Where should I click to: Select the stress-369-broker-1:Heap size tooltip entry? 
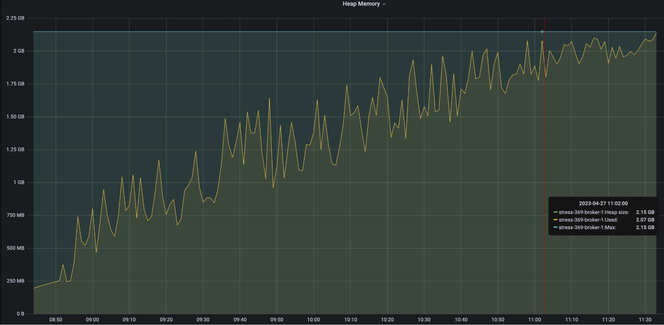[594, 212]
